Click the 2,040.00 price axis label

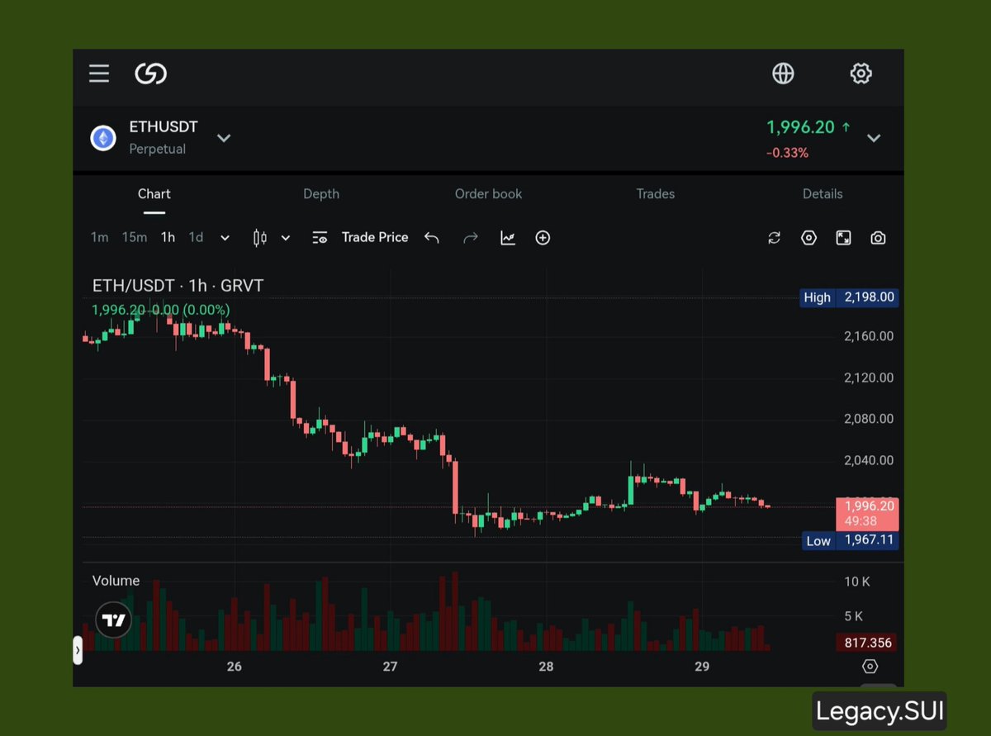pos(869,460)
